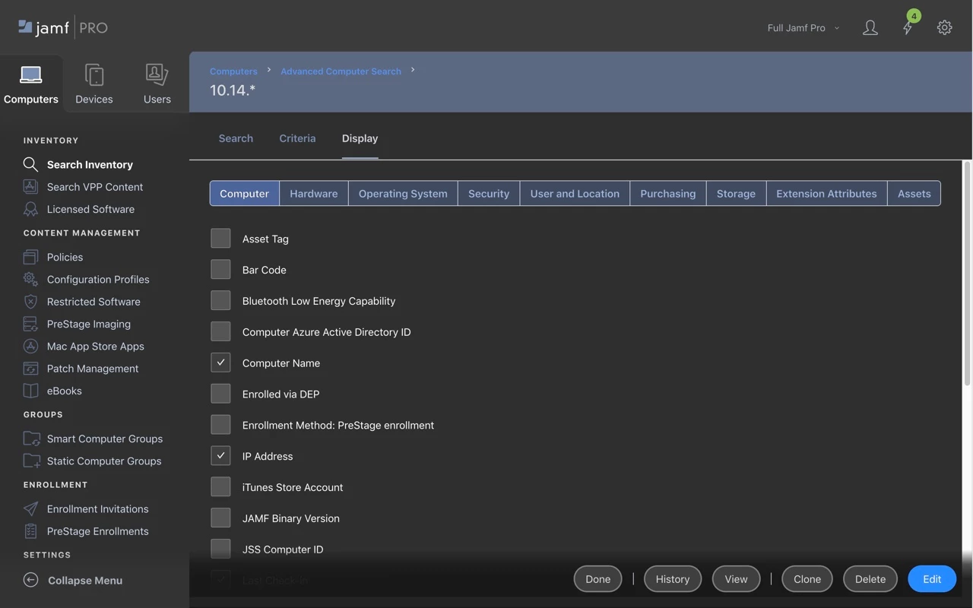Follow the Advanced Computer Search breadcrumb link
Screen dimensions: 973x608
pos(341,71)
